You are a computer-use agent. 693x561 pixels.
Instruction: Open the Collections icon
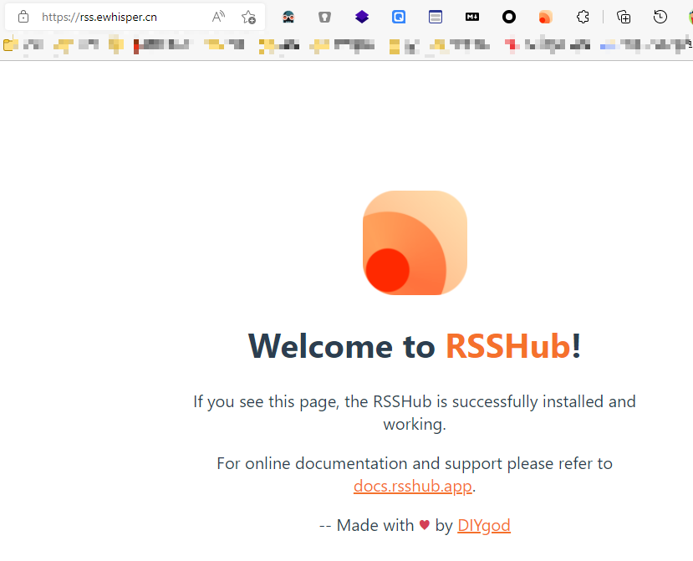[x=624, y=18]
